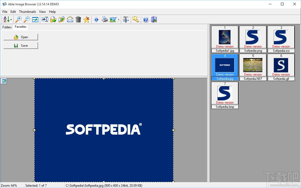Click the Open favorites button

(x=21, y=37)
